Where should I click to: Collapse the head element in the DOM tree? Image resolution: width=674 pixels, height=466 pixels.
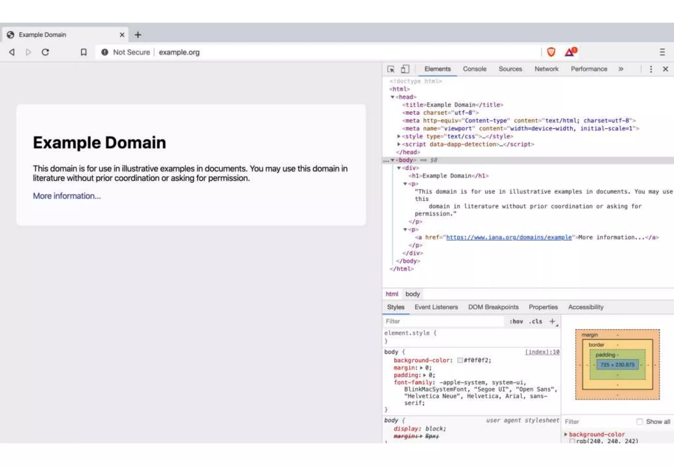click(392, 97)
